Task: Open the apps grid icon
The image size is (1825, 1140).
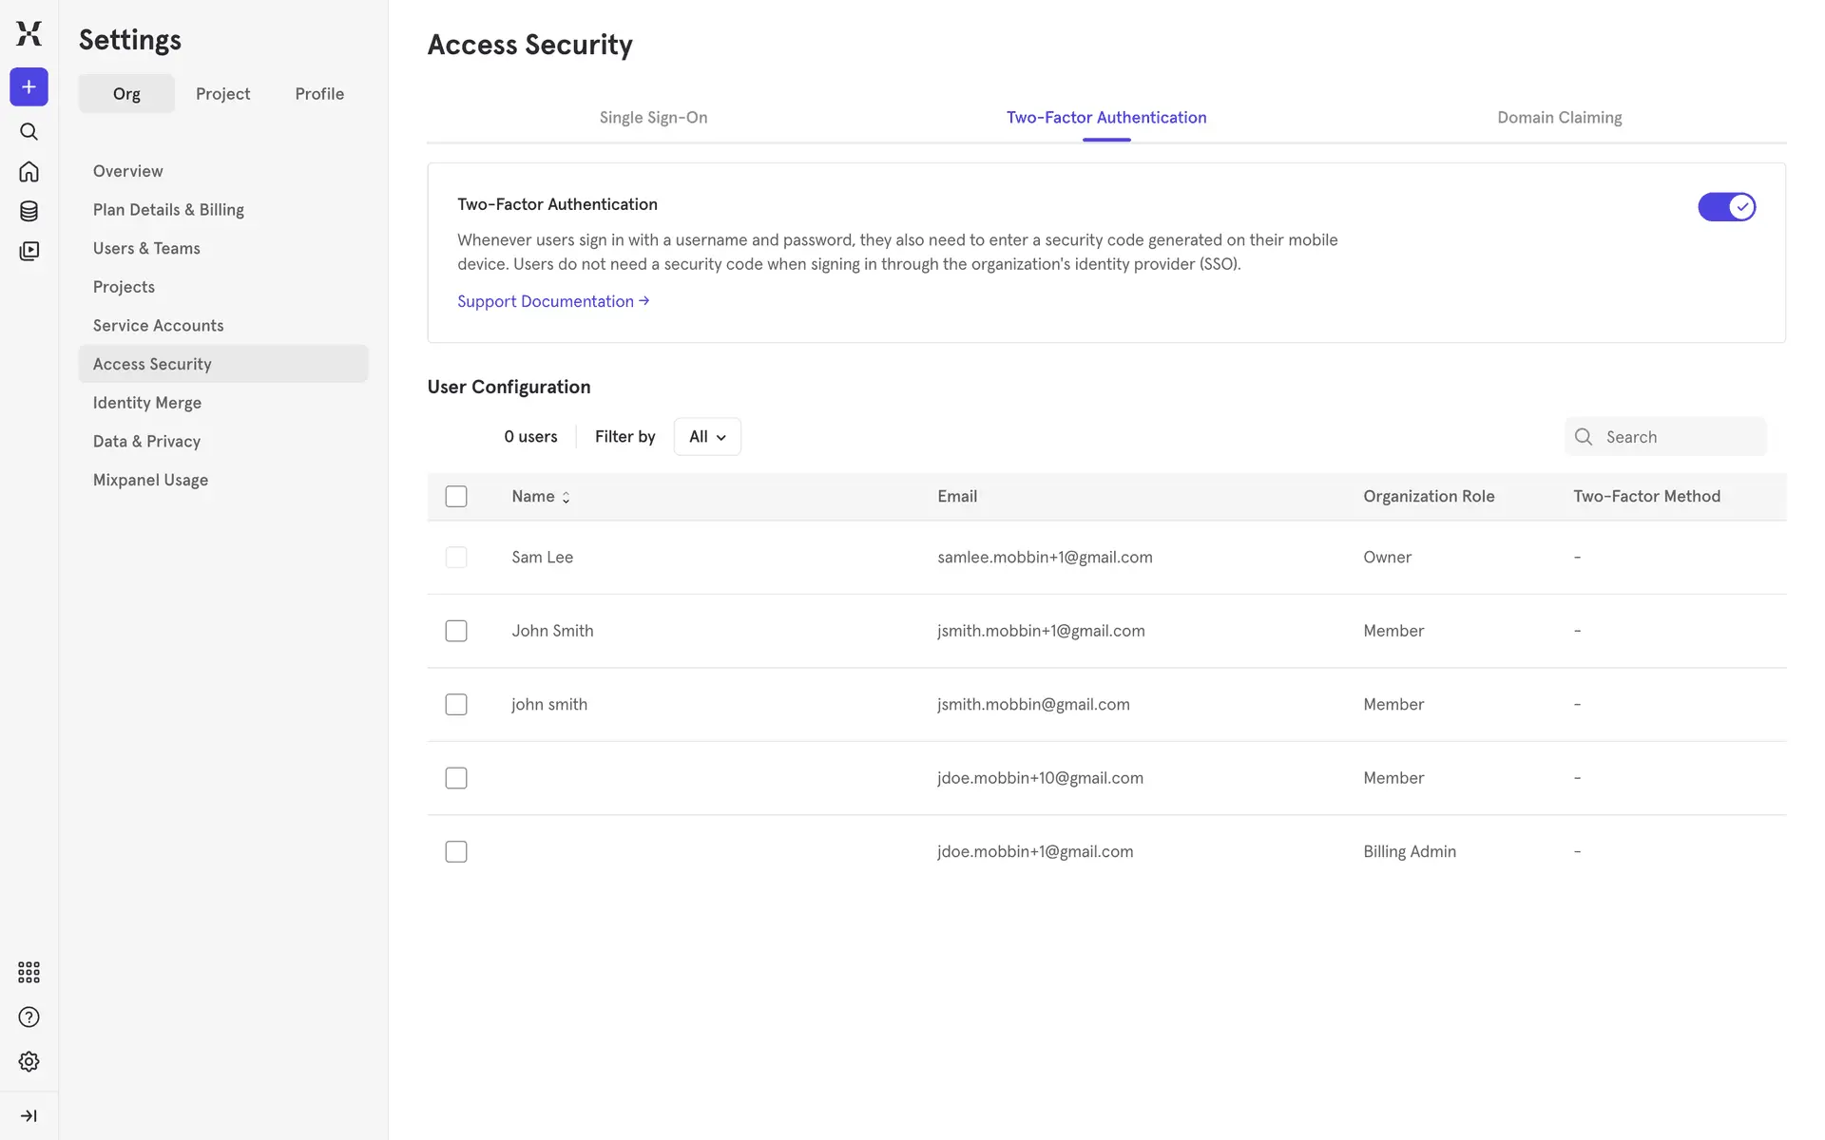Action: point(29,972)
